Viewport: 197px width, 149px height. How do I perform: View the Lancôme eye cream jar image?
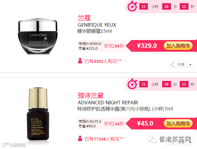(x=38, y=36)
